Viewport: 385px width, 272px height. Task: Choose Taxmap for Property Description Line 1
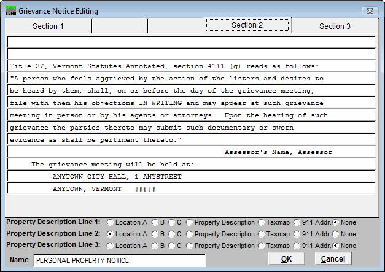(262, 222)
